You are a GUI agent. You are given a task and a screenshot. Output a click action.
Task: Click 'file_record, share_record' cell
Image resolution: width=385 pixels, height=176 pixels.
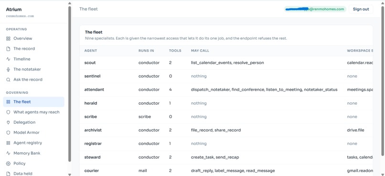click(216, 130)
